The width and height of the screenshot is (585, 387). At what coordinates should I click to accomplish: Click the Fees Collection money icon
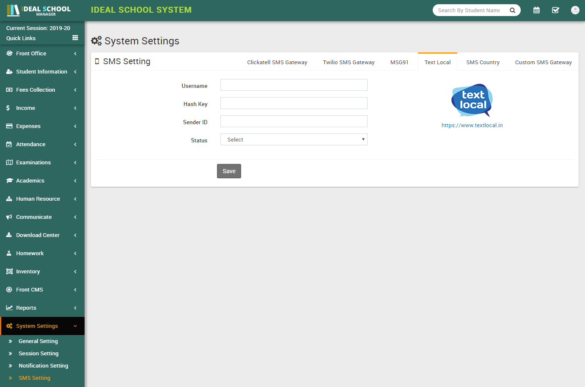coord(9,90)
